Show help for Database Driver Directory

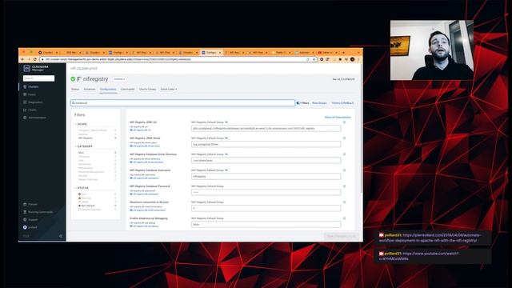coord(344,154)
